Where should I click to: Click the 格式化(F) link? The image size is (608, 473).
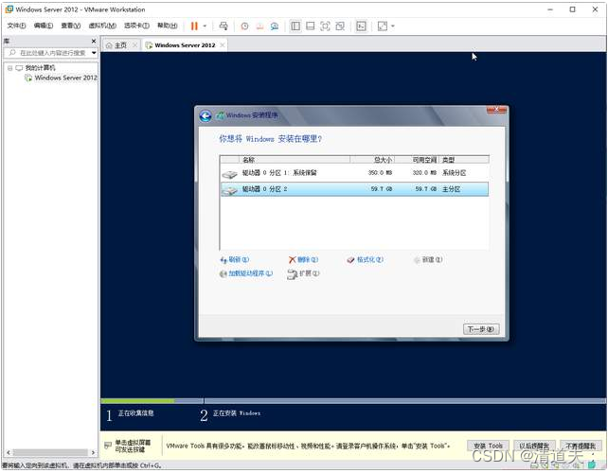(366, 259)
